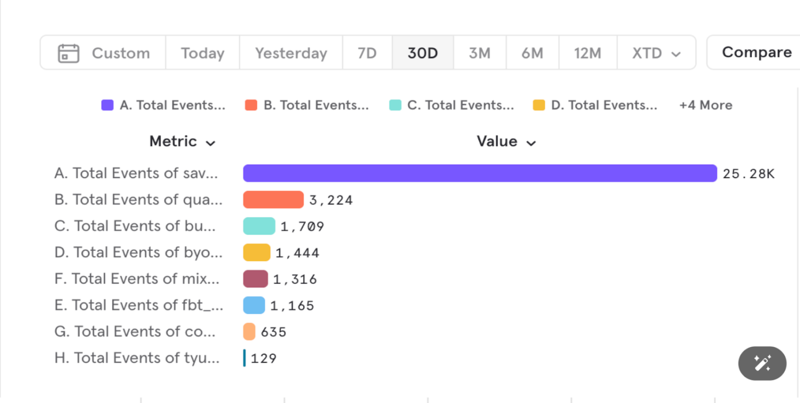Click the yellow swatch for series D

[538, 105]
